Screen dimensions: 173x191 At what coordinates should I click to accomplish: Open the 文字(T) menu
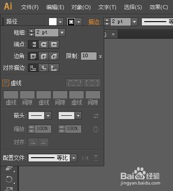(107, 7)
